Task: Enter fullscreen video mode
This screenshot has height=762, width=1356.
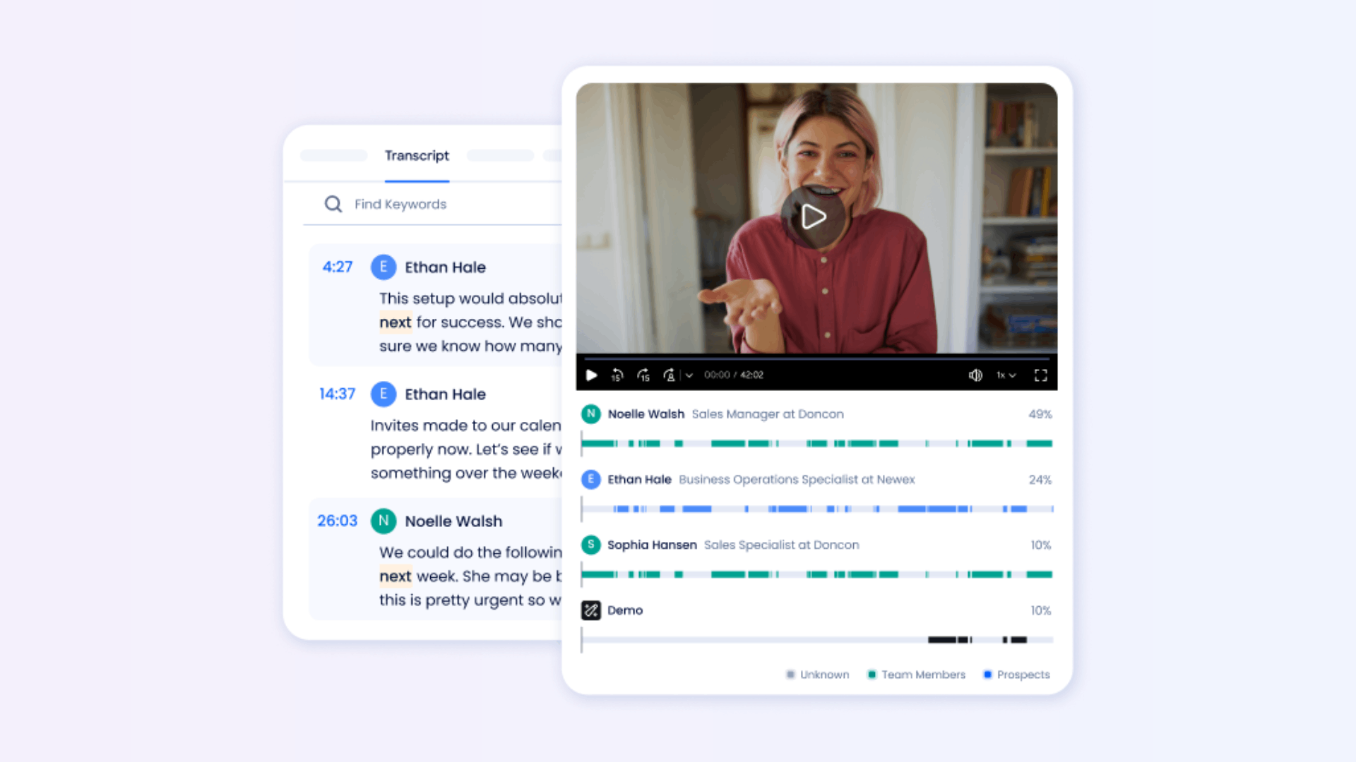Action: click(x=1040, y=375)
